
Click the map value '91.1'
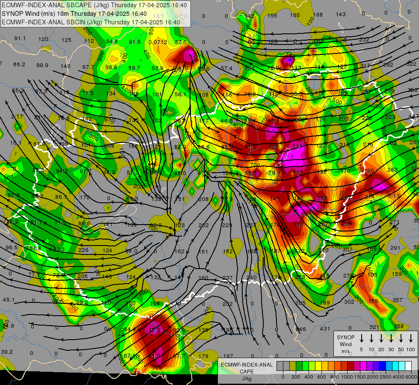coord(20,38)
